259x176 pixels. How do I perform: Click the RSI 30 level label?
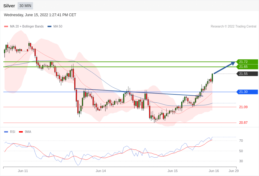(241, 161)
